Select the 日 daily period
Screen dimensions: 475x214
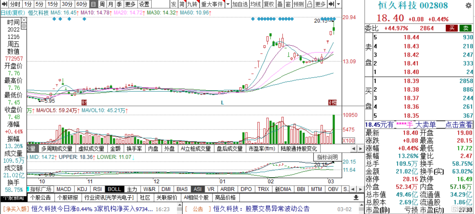[93, 4]
